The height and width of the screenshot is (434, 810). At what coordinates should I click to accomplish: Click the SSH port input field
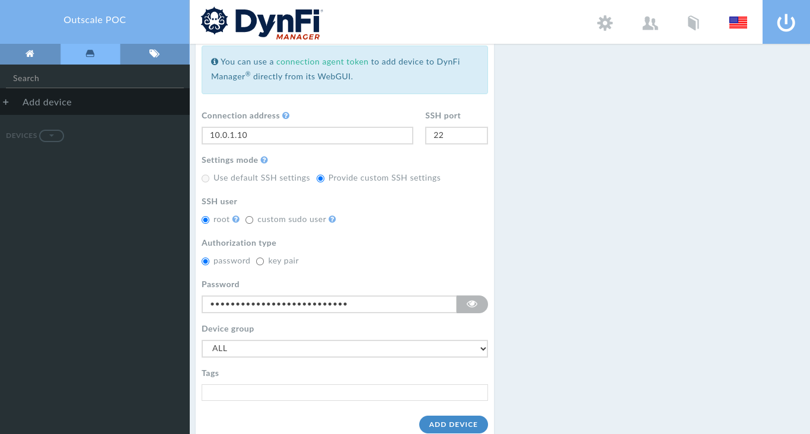point(457,136)
